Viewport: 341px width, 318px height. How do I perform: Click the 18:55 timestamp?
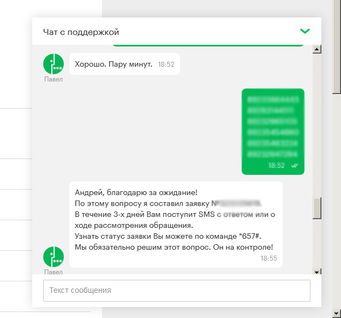point(268,258)
